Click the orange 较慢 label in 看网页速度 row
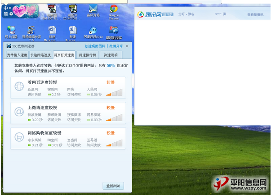271x195 pixels. point(111,82)
